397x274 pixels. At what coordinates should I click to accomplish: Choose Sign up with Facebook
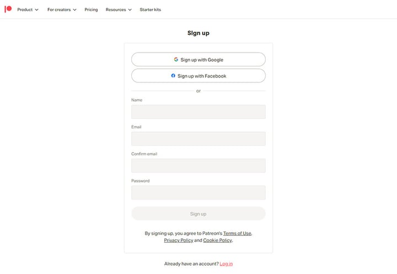pos(198,76)
